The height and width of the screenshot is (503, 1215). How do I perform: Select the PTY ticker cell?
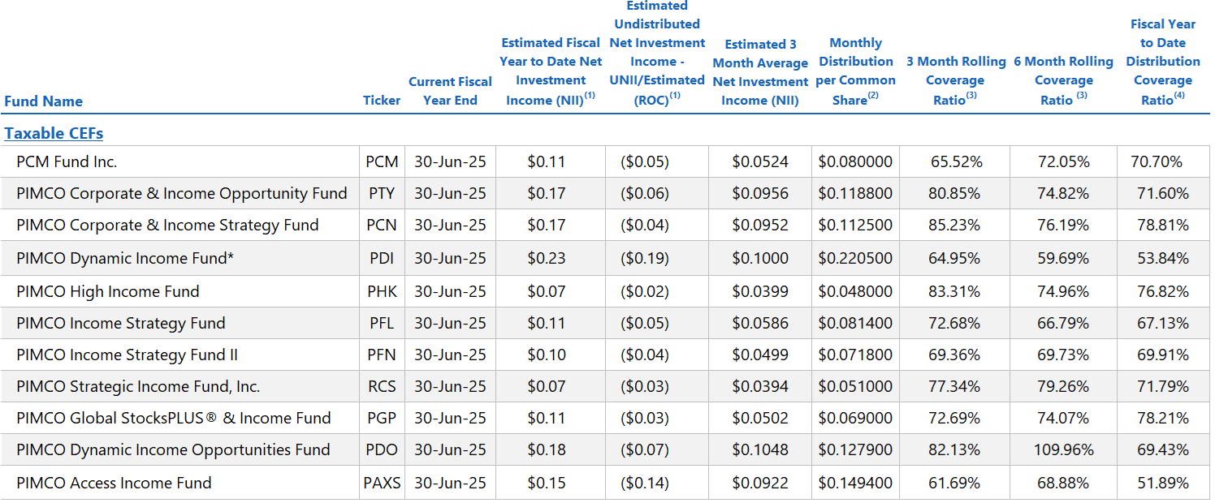pyautogui.click(x=382, y=193)
